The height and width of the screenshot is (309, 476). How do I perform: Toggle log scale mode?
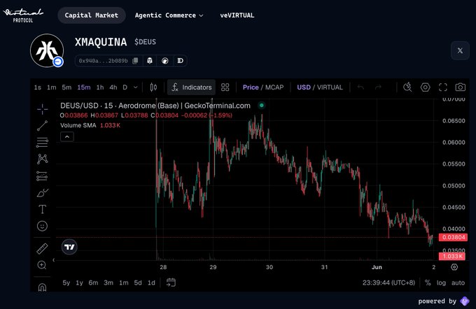(x=441, y=282)
